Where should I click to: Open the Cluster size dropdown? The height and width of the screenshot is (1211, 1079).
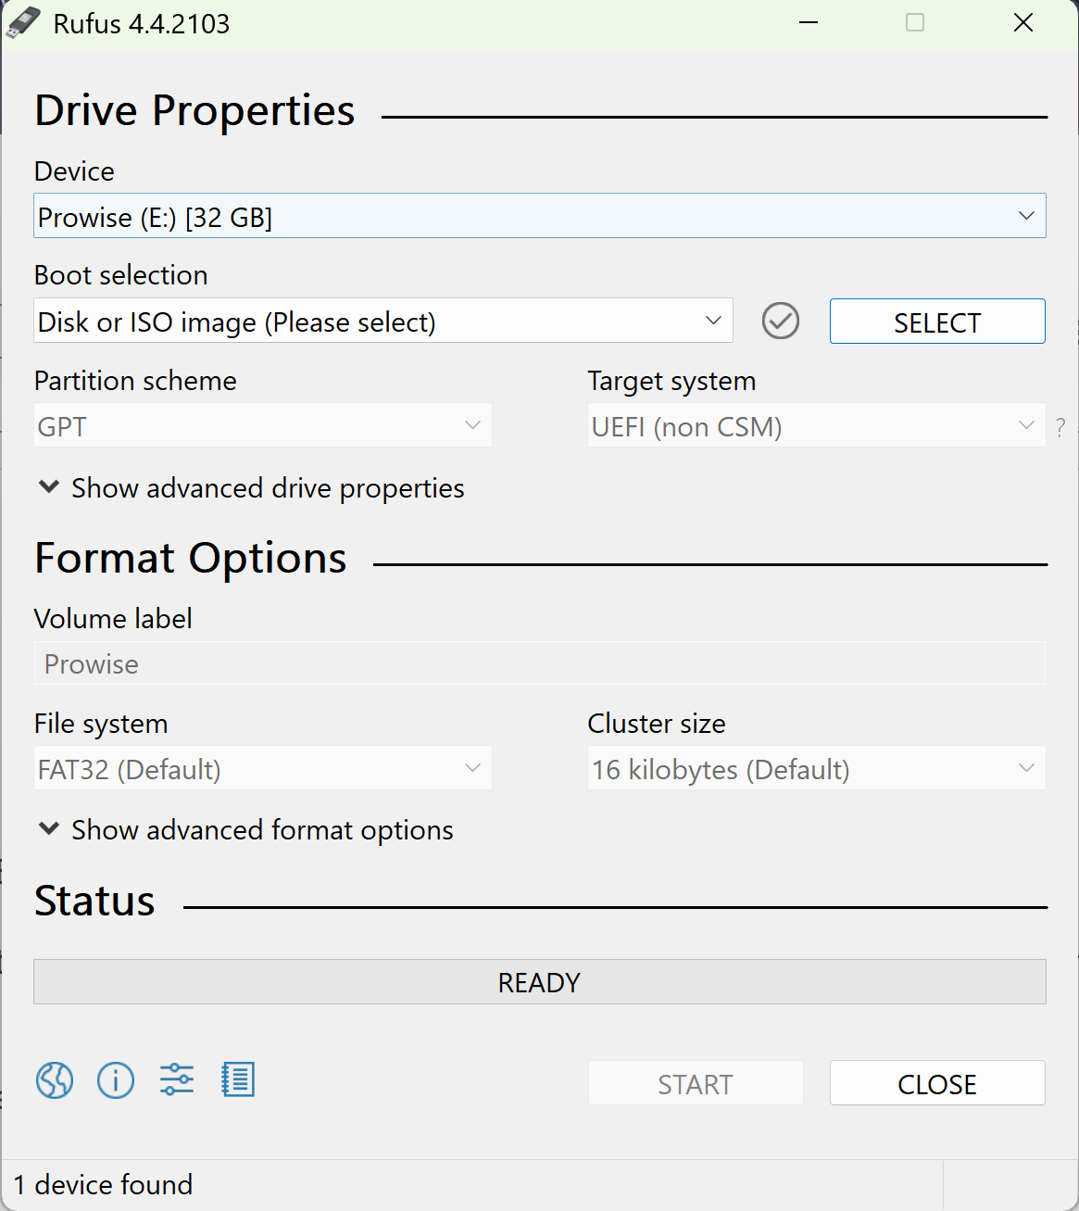coord(815,769)
